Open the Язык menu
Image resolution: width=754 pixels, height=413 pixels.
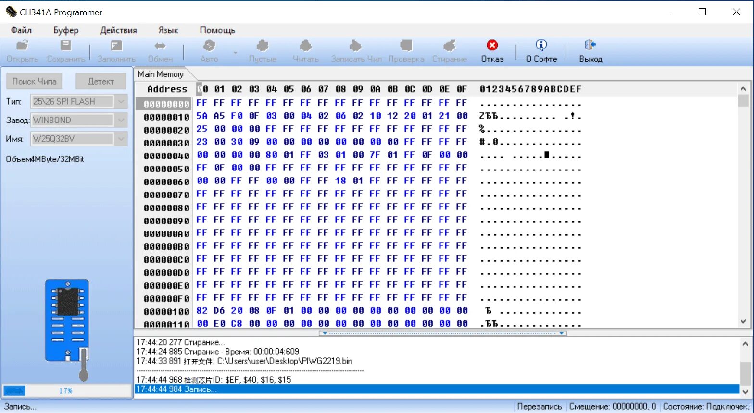(x=168, y=30)
